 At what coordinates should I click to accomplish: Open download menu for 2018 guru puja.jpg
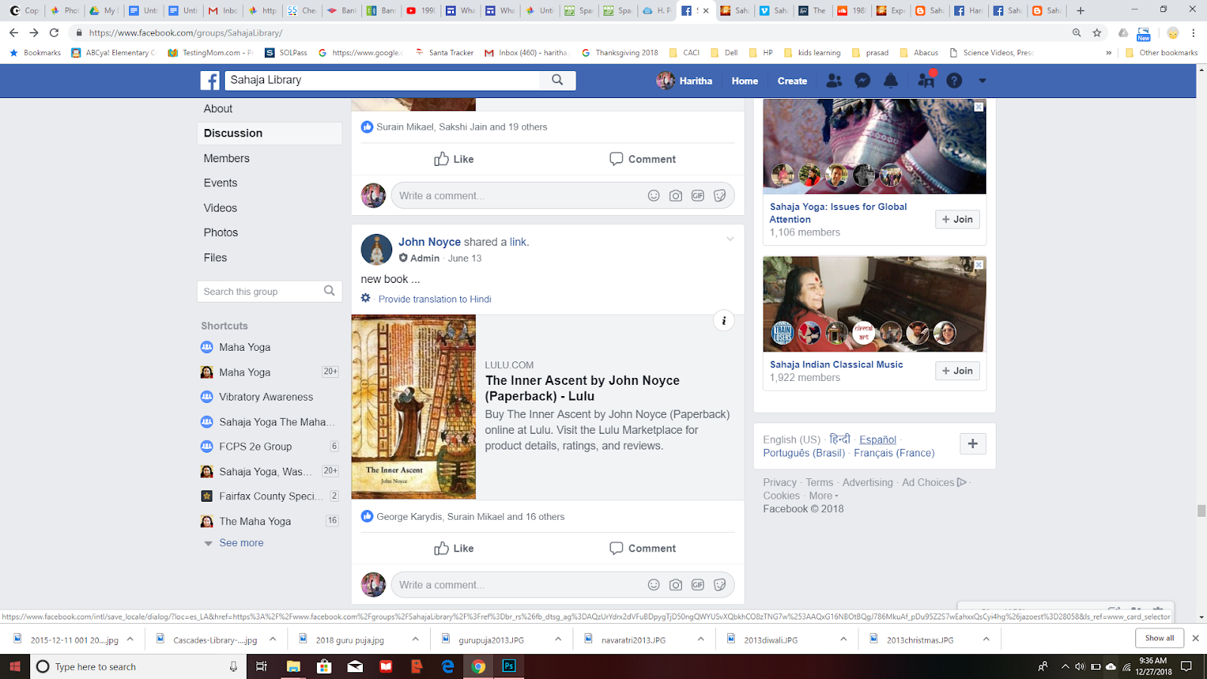tap(416, 639)
